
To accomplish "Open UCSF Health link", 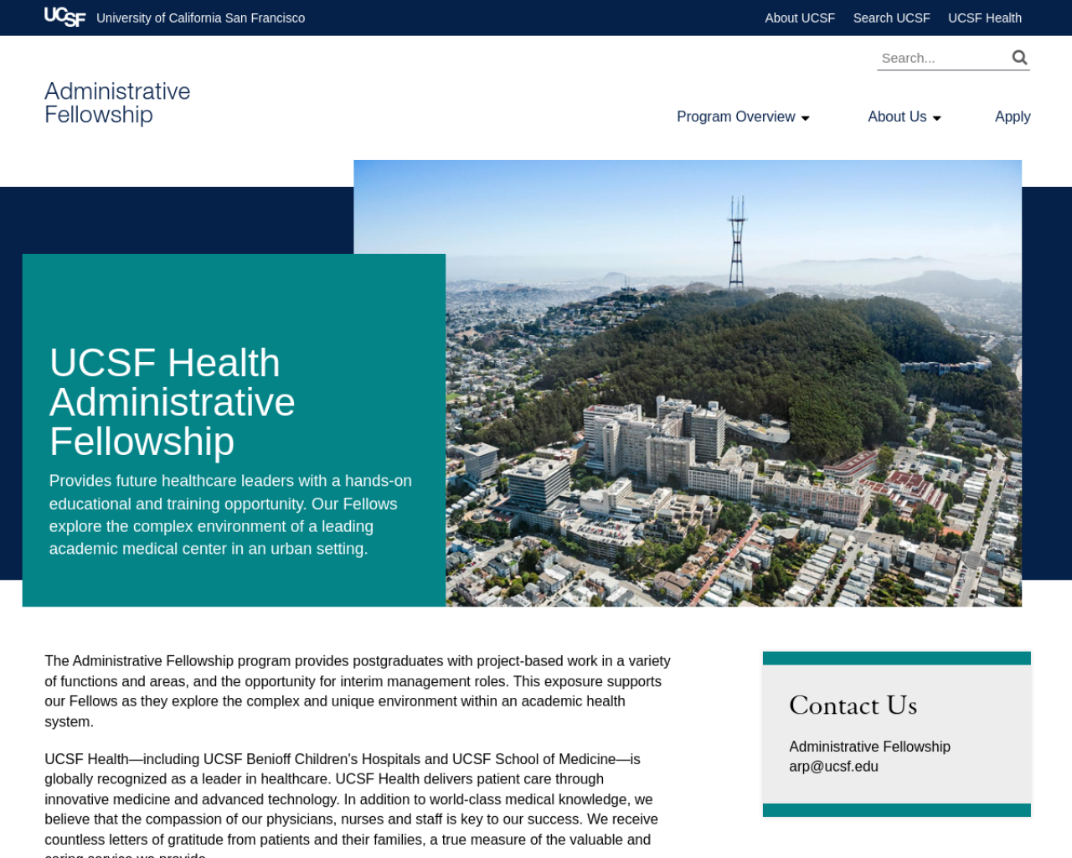I will [985, 18].
